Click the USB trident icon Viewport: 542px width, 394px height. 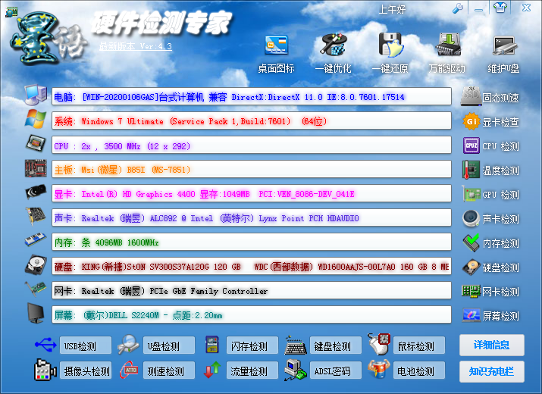tap(46, 345)
